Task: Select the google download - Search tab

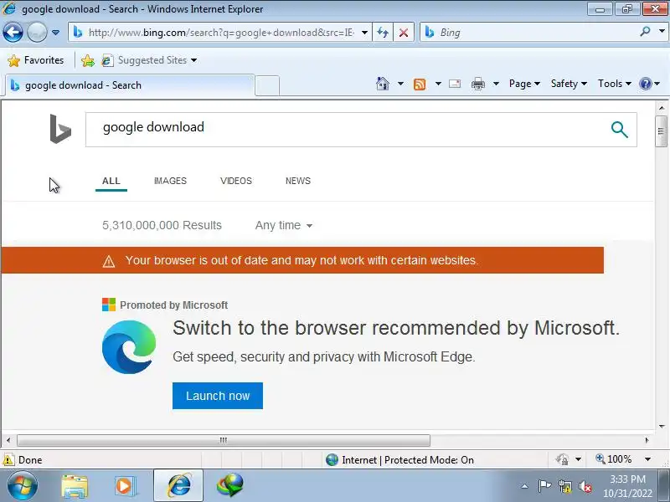Action: tap(128, 85)
